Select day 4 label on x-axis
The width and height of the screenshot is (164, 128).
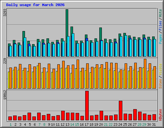pyautogui.click(x=25, y=124)
